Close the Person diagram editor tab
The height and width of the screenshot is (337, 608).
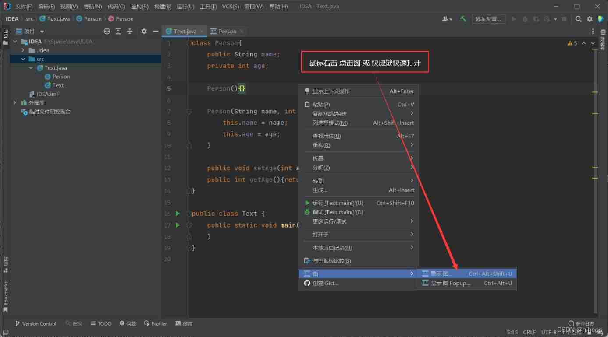pyautogui.click(x=242, y=31)
